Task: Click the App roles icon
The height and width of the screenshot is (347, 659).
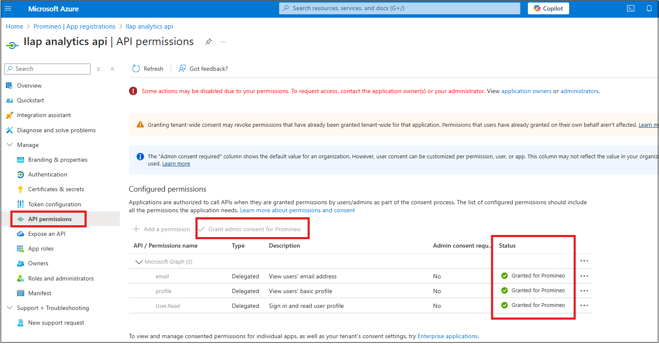Action: click(x=20, y=248)
